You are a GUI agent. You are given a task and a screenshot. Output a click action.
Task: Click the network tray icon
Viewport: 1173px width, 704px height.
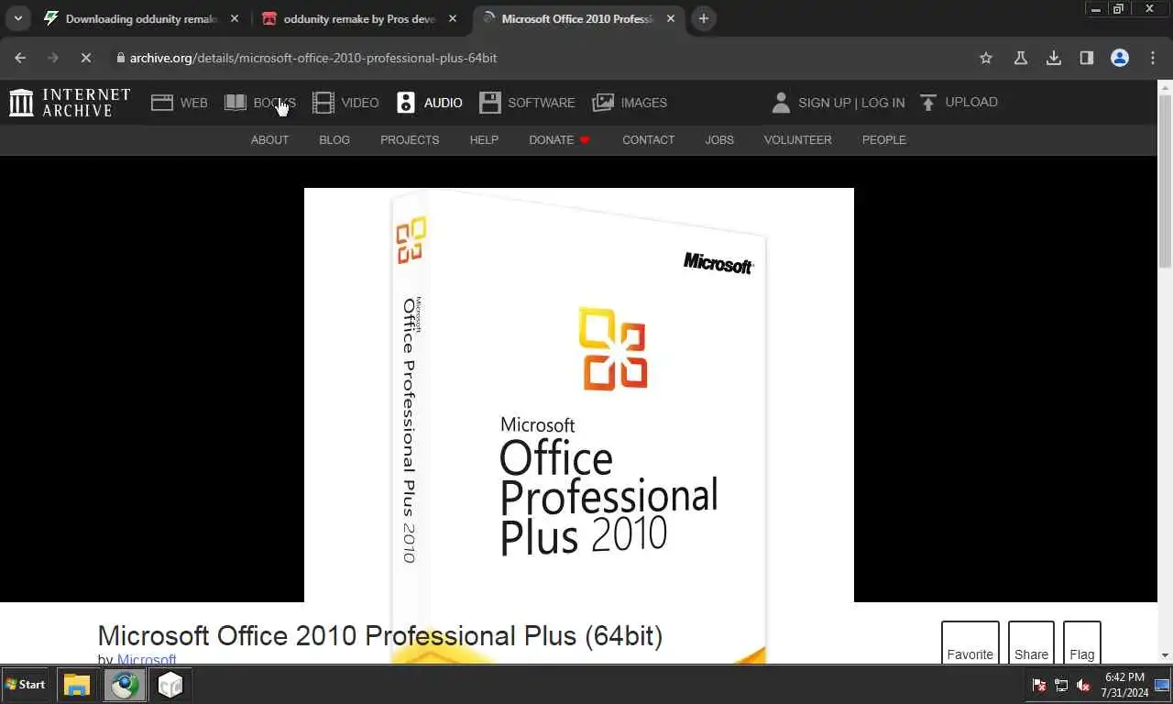[1061, 685]
